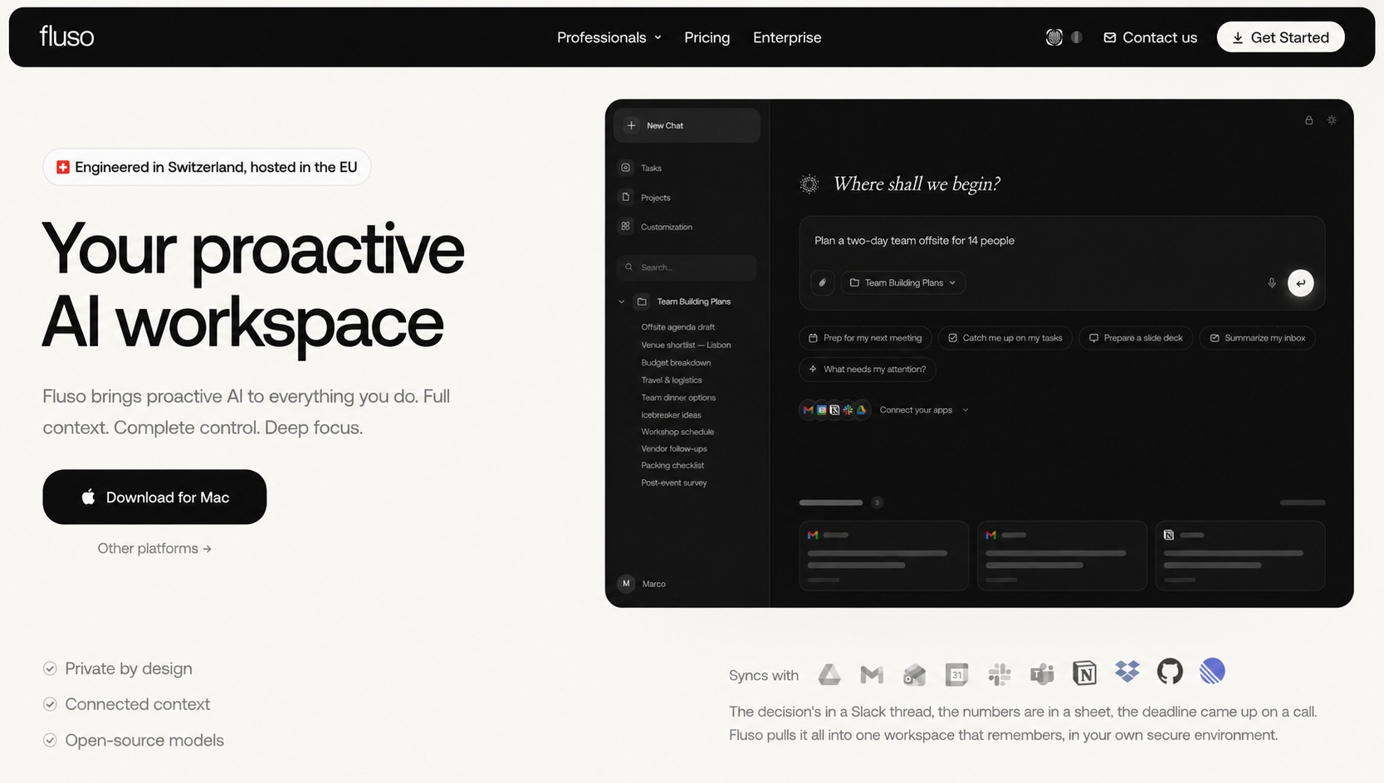Go to the Pricing page

707,37
